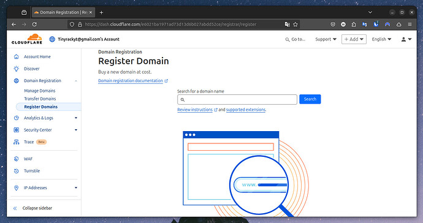Open supported extensions link
423x223 pixels.
(x=246, y=110)
